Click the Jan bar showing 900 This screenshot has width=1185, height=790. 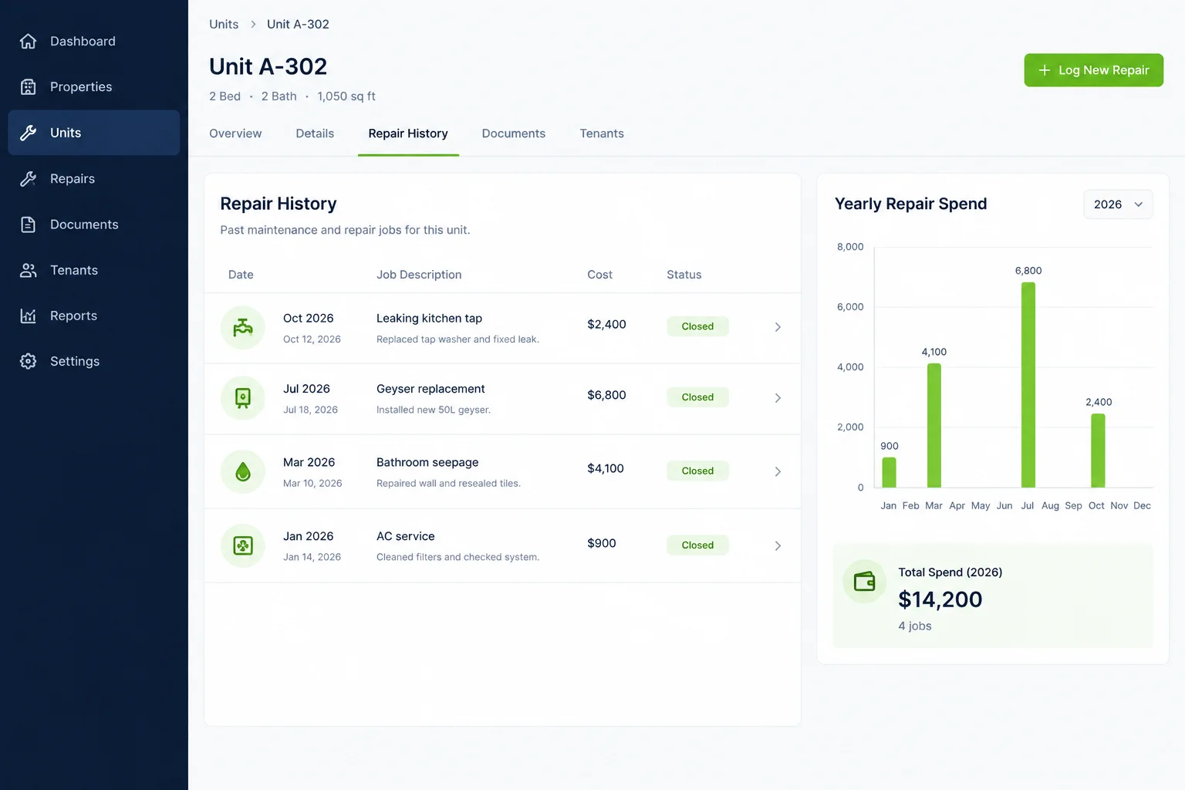pos(889,473)
